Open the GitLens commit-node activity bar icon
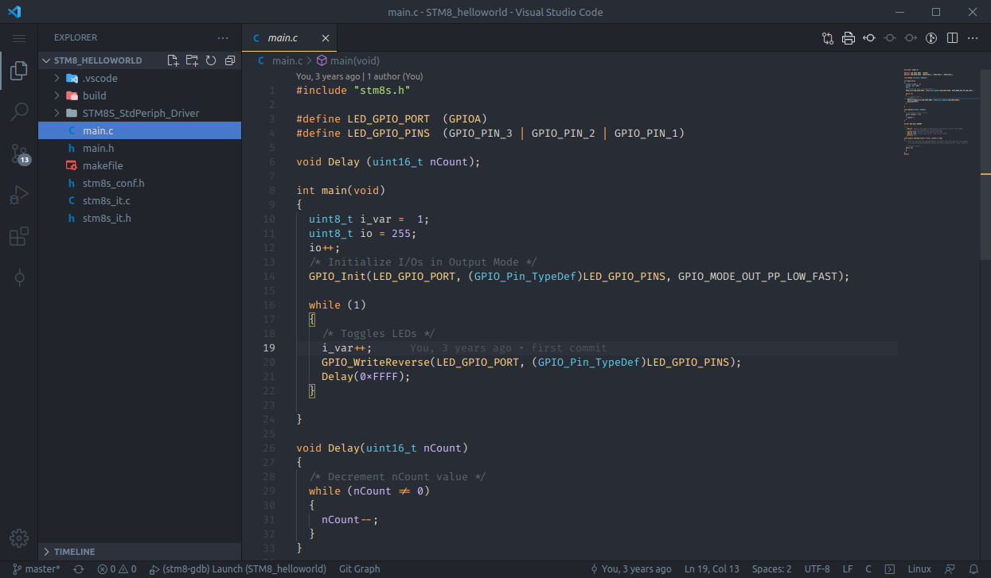 [x=19, y=277]
